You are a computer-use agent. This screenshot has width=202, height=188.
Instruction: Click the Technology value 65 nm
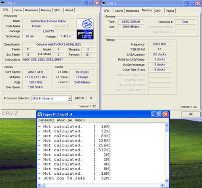click(x=30, y=36)
